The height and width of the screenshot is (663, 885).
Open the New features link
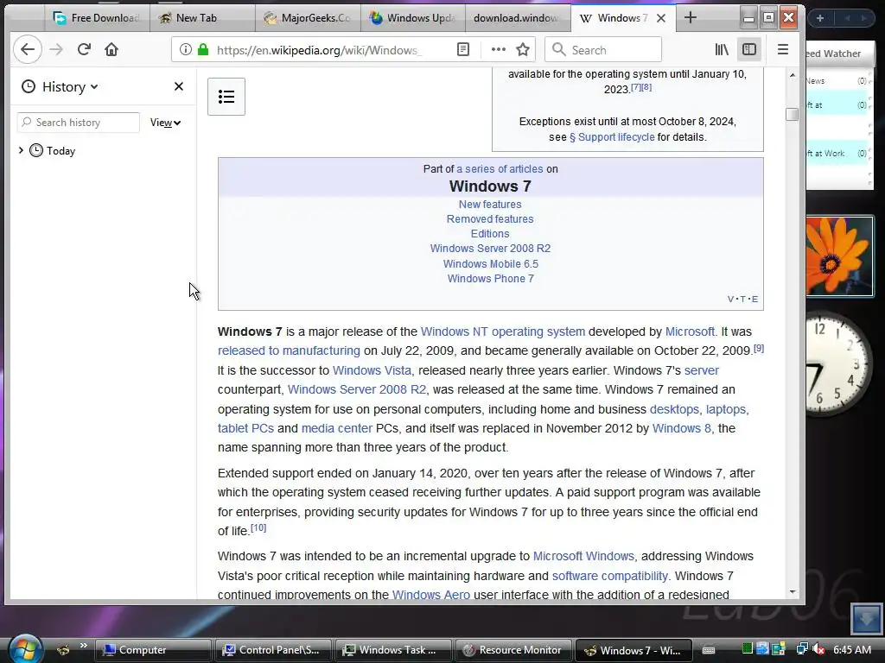[490, 204]
